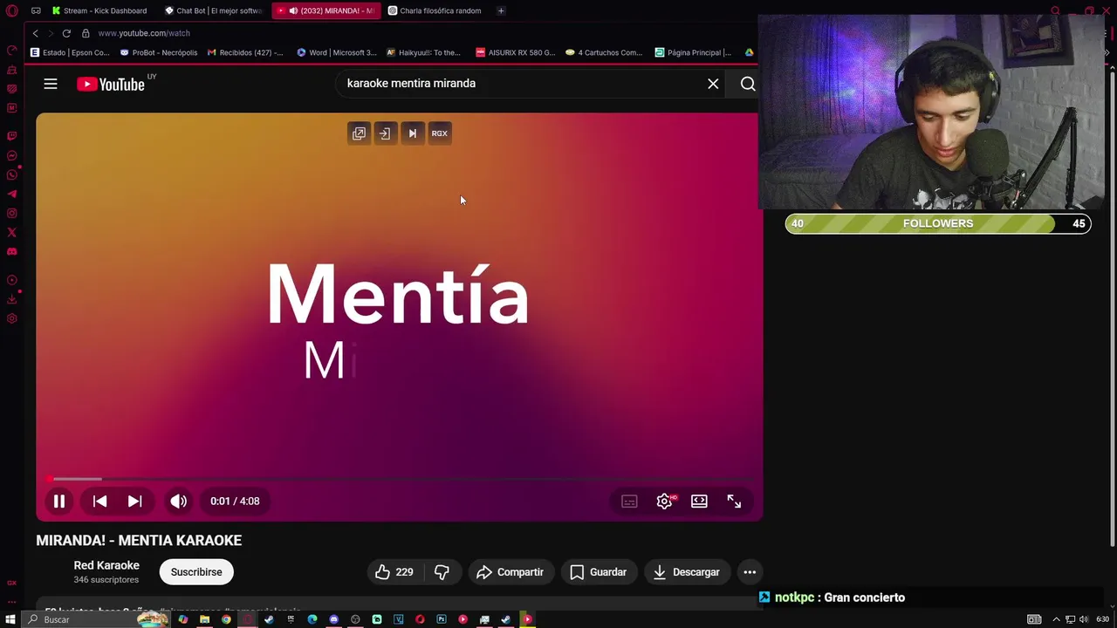The image size is (1117, 628).
Task: Switch to the Chat Bot tab
Action: [x=215, y=10]
